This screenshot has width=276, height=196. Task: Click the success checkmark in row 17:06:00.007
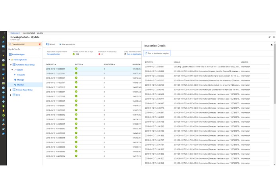(x=76, y=110)
